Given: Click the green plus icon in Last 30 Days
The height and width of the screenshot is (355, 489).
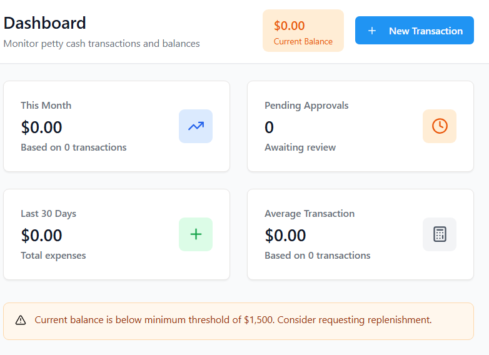Looking at the screenshot, I should (x=196, y=234).
